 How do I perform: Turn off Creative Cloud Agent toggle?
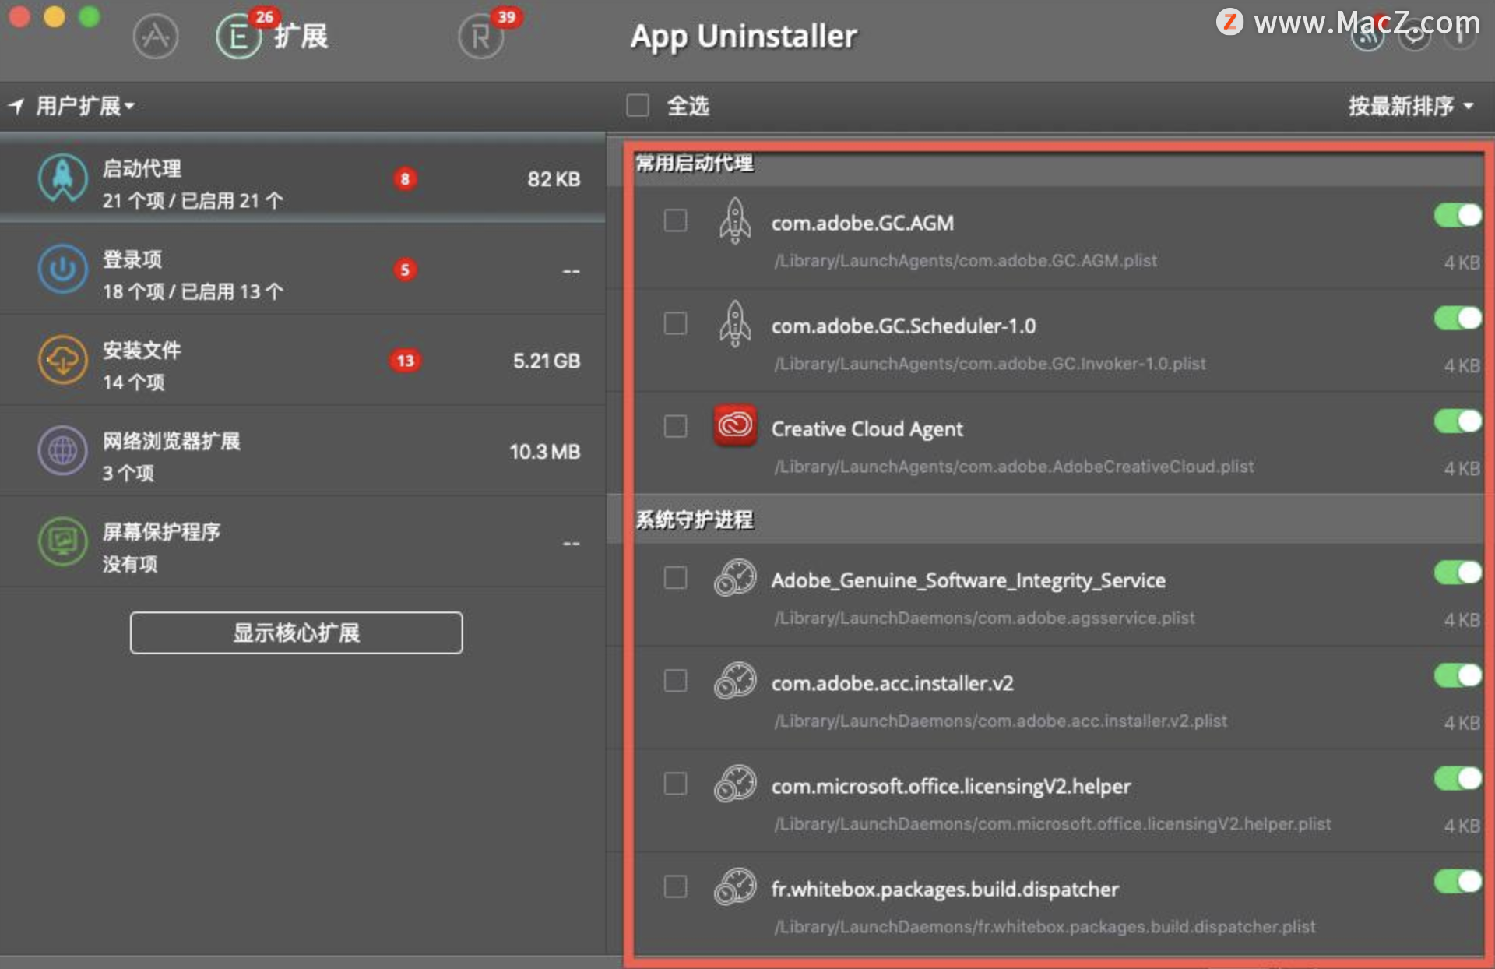pos(1458,421)
